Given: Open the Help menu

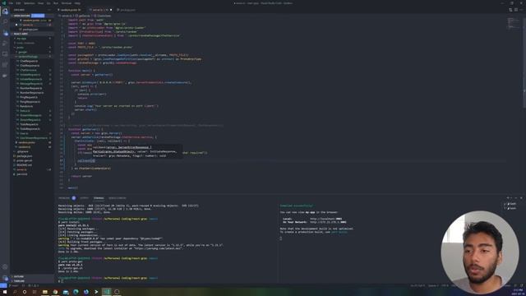Looking at the screenshot, I should coord(77,3).
